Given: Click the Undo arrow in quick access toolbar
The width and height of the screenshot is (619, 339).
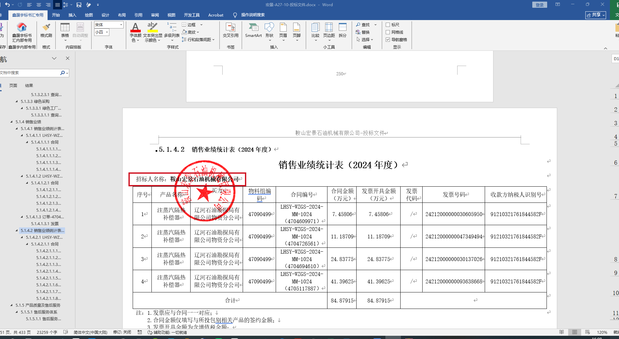Looking at the screenshot, I should (x=7, y=5).
